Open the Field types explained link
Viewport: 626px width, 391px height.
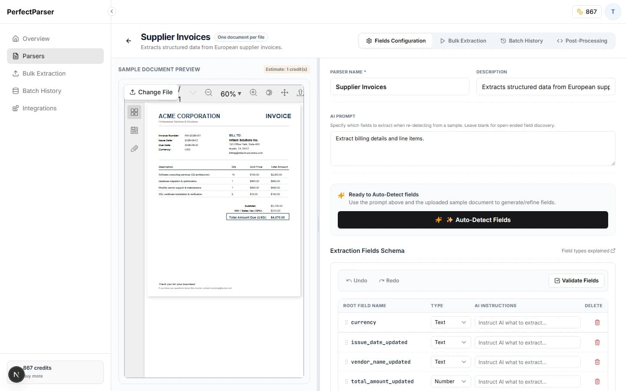pyautogui.click(x=588, y=251)
